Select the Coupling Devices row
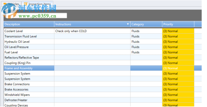Viewport: 207px width, 107px height. click(x=103, y=105)
